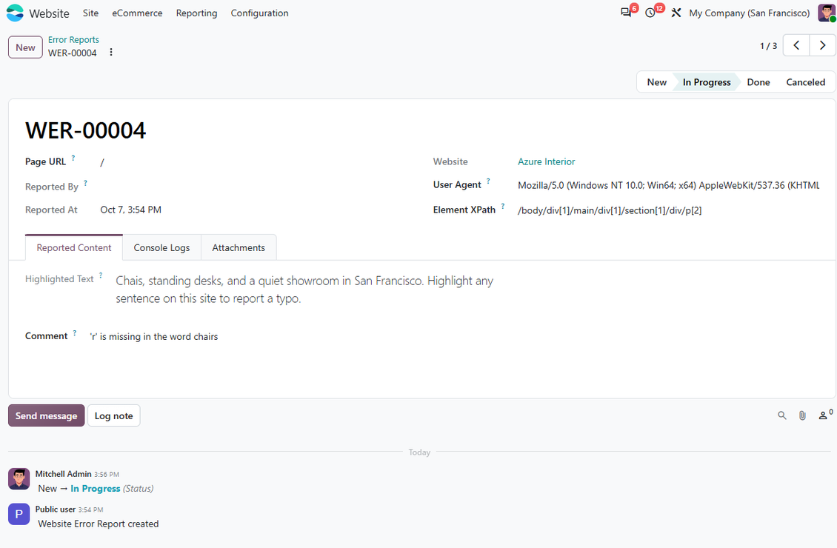
Task: Show help tooltip for Element XPath
Action: [502, 206]
